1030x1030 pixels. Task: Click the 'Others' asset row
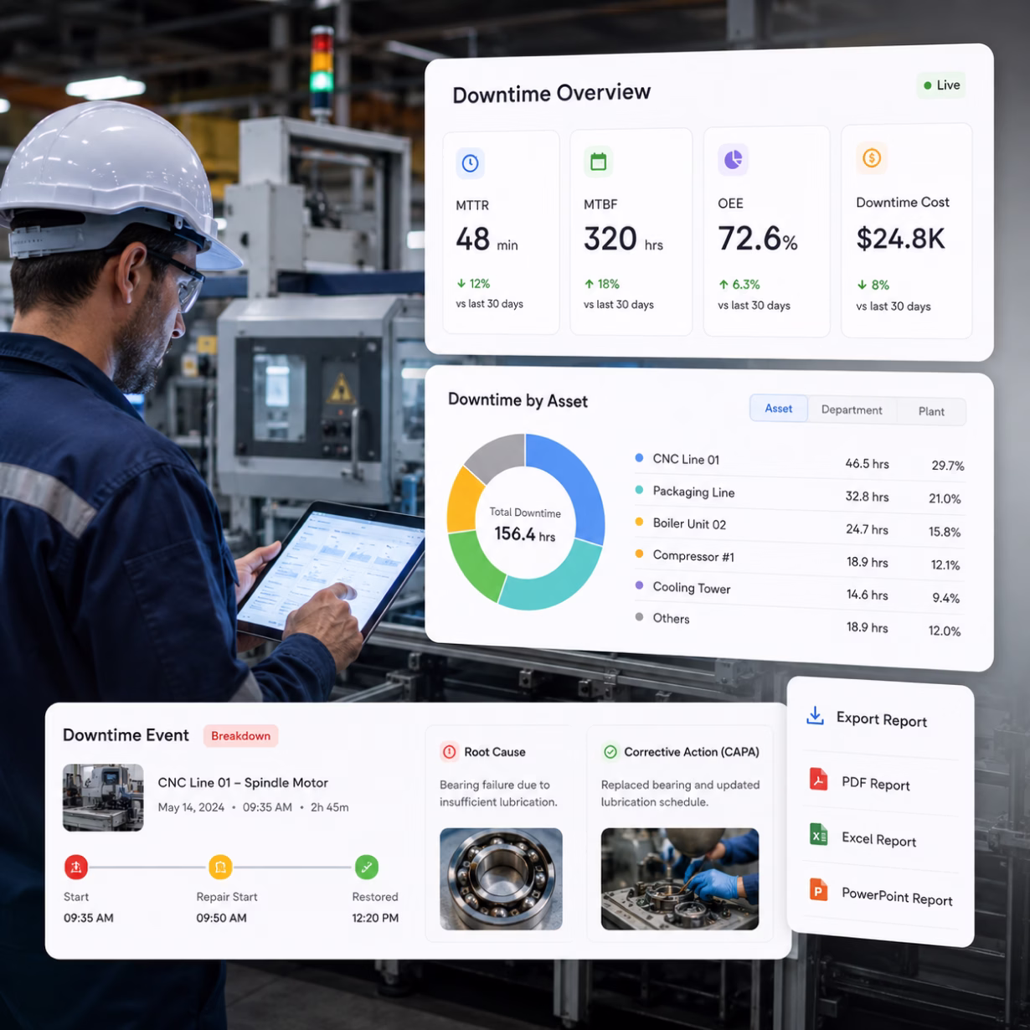[x=799, y=624]
